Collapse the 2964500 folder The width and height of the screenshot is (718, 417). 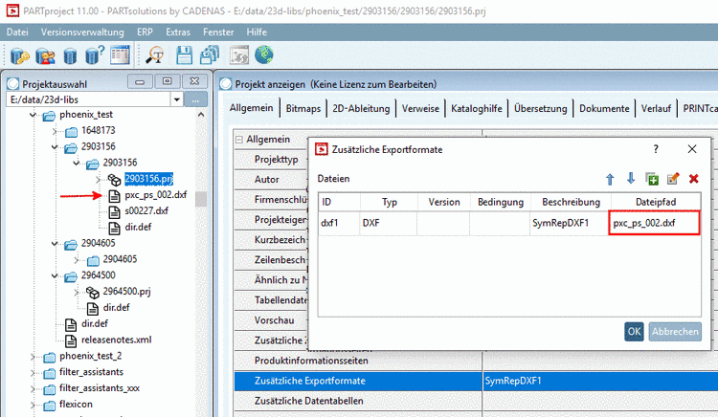pos(55,275)
